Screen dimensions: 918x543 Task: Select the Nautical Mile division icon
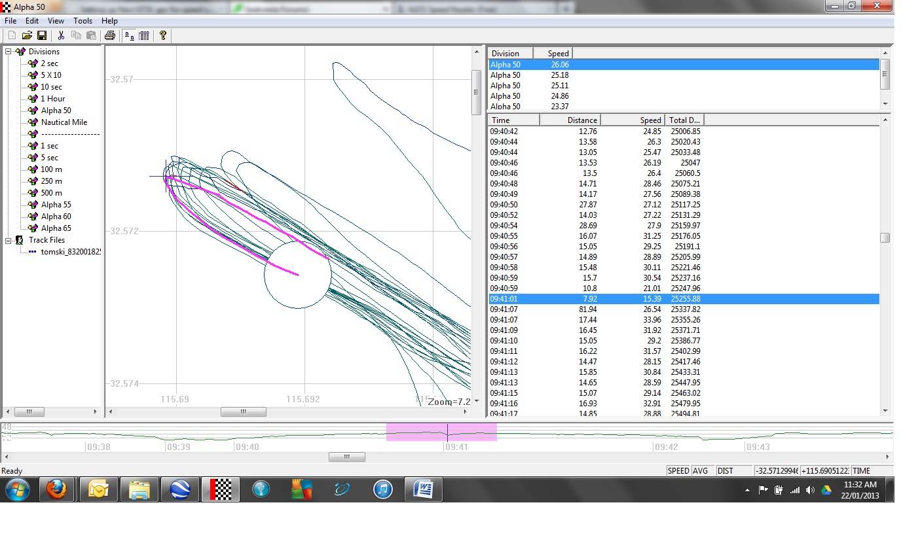[x=33, y=122]
